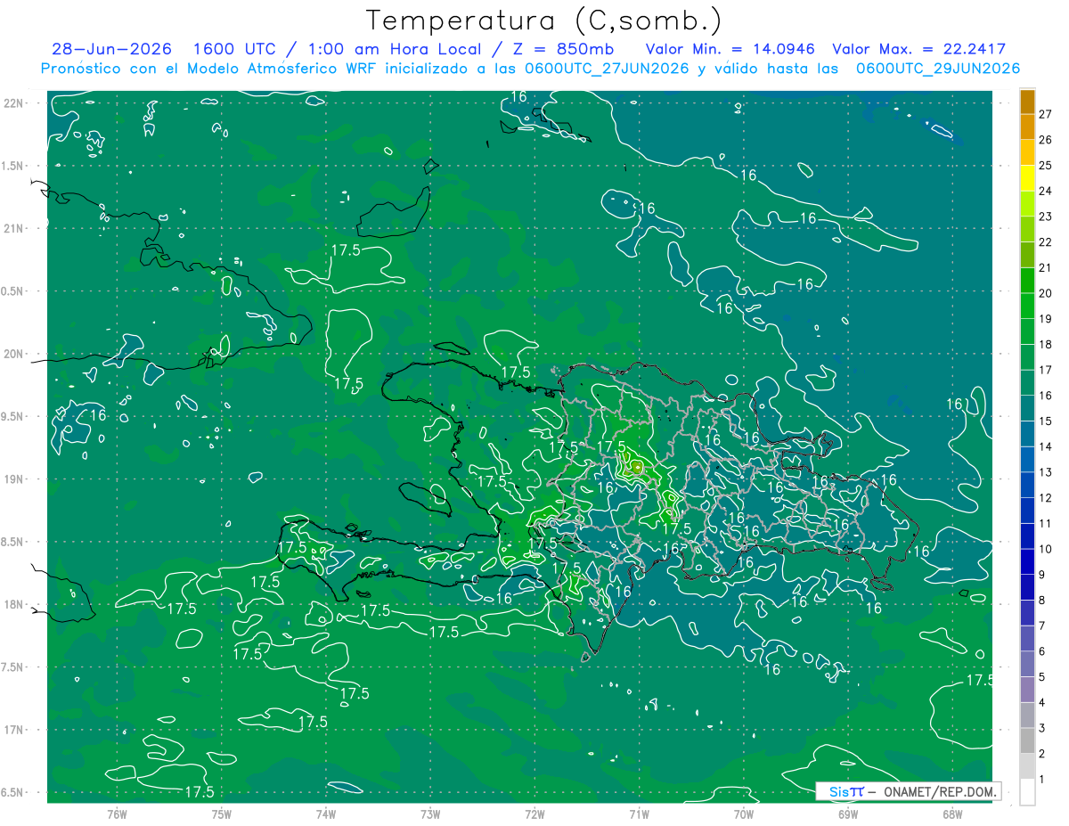1069x826 pixels.
Task: Click the '8.5N' latitude axis label
Action: (x=13, y=542)
